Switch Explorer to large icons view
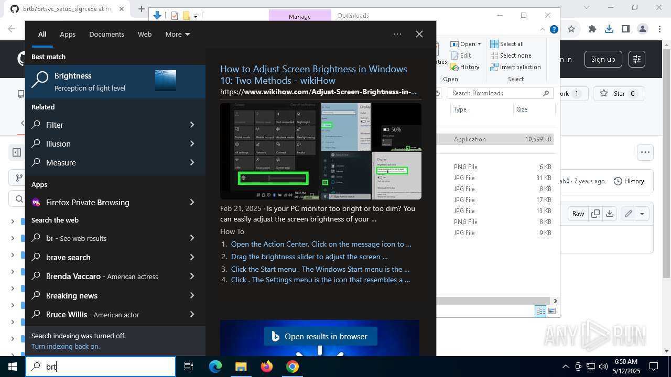Screen dimensions: 671x377 click(x=551, y=311)
